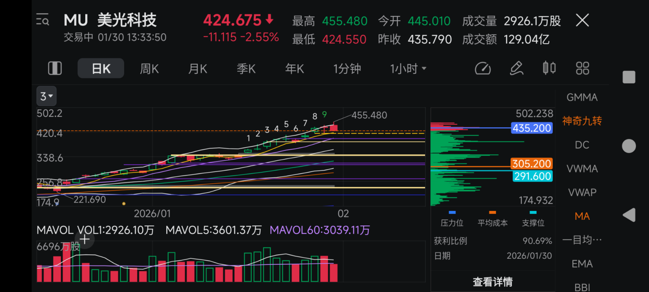The width and height of the screenshot is (649, 292).
Task: Select the 1分钟 timeframe
Action: [x=347, y=69]
